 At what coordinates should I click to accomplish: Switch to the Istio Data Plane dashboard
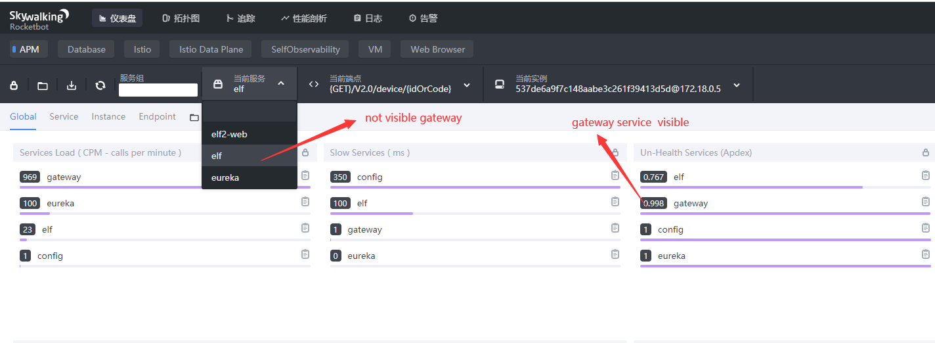211,49
